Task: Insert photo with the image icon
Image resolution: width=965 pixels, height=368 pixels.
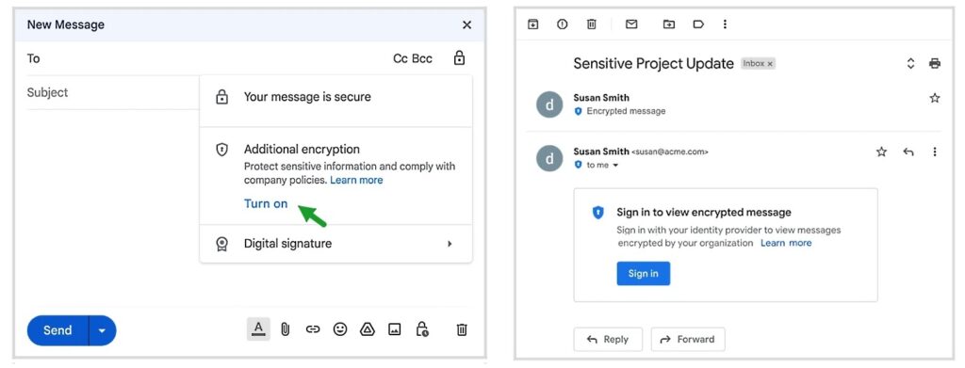Action: point(395,330)
